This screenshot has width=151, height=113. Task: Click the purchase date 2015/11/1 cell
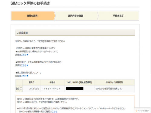point(31,89)
